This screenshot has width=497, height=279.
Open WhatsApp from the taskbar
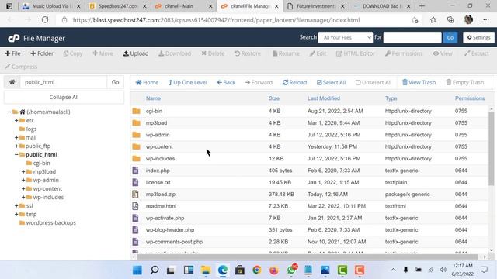click(291, 270)
